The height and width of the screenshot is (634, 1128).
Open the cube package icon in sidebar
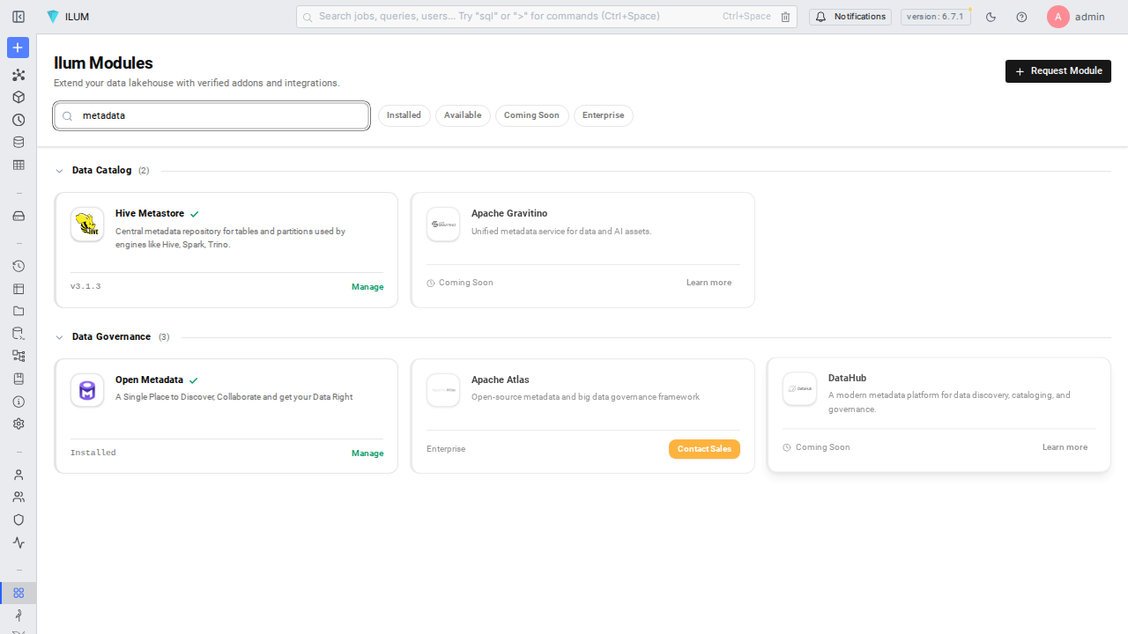[19, 97]
